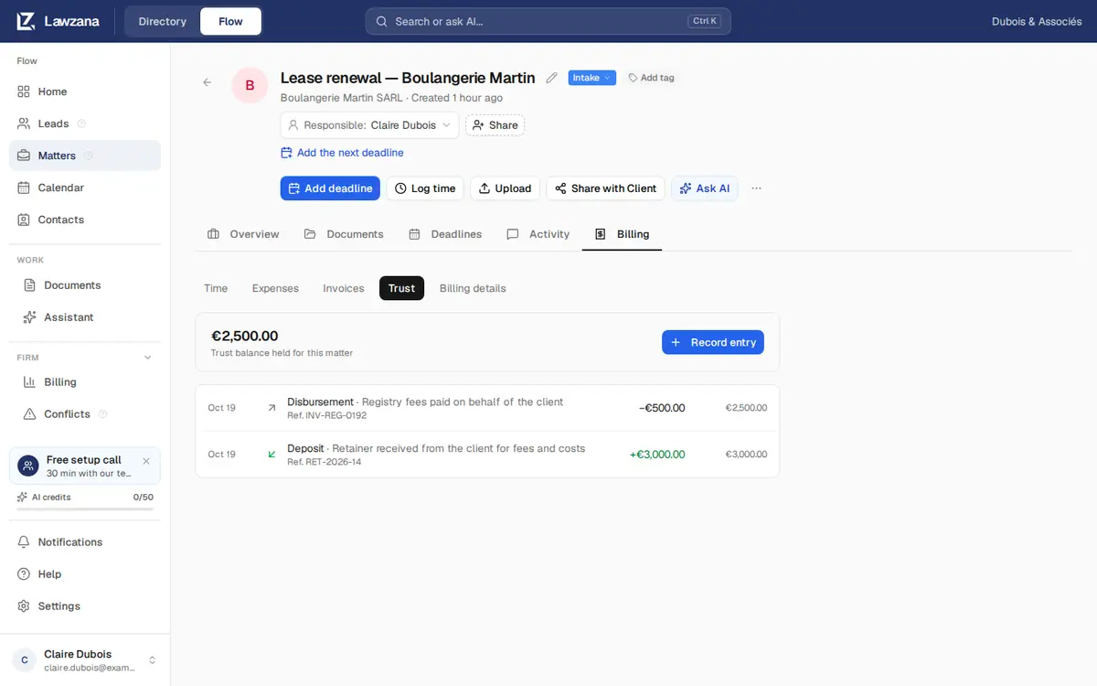
Task: Click the AI credits progress bar
Action: point(85,509)
